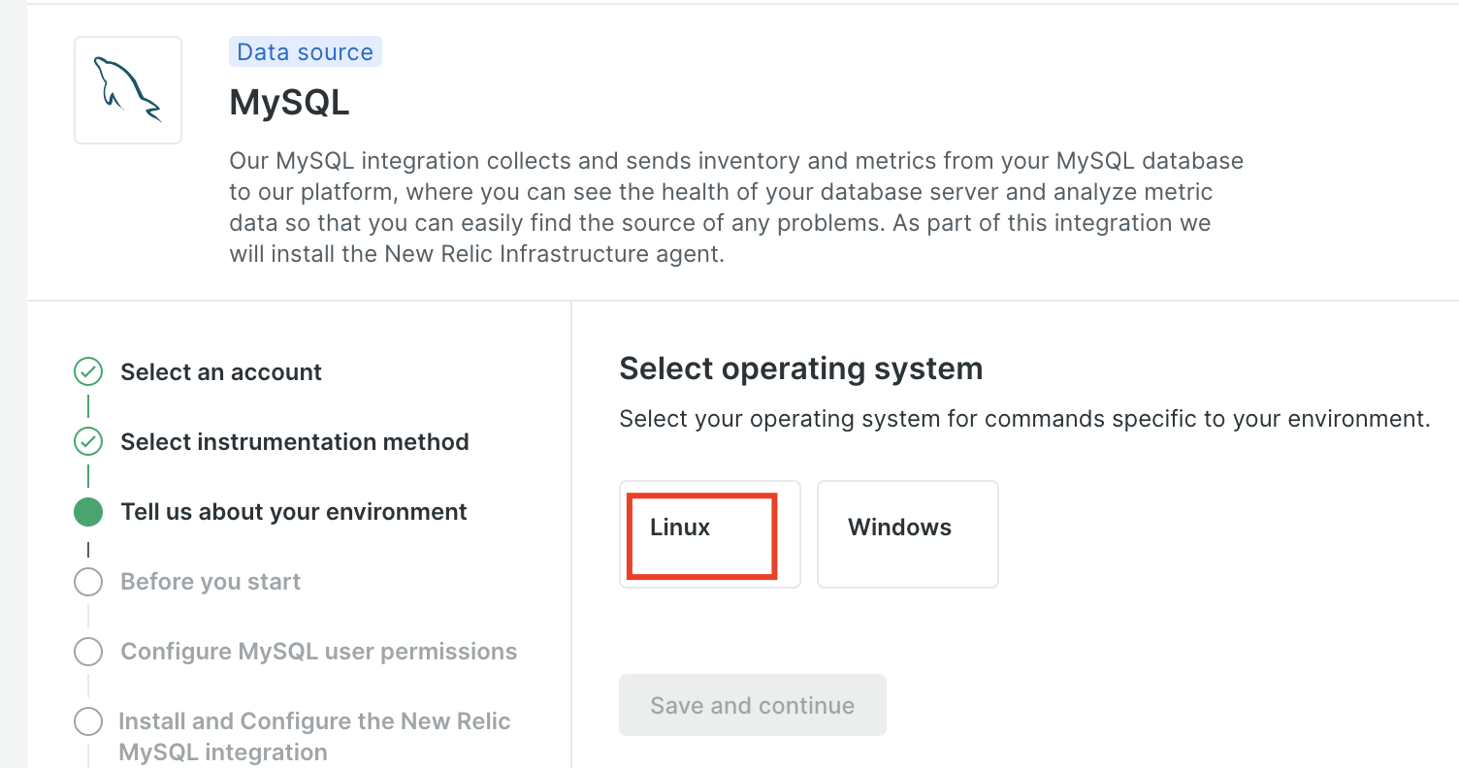Click the 'Select operating system' heading
The width and height of the screenshot is (1459, 768).
pyautogui.click(x=801, y=368)
